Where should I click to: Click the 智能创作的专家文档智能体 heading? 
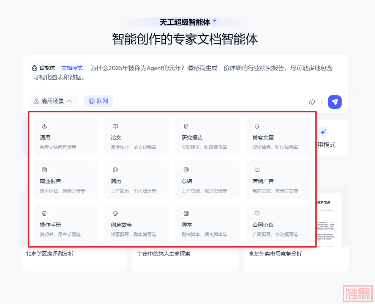(x=185, y=39)
